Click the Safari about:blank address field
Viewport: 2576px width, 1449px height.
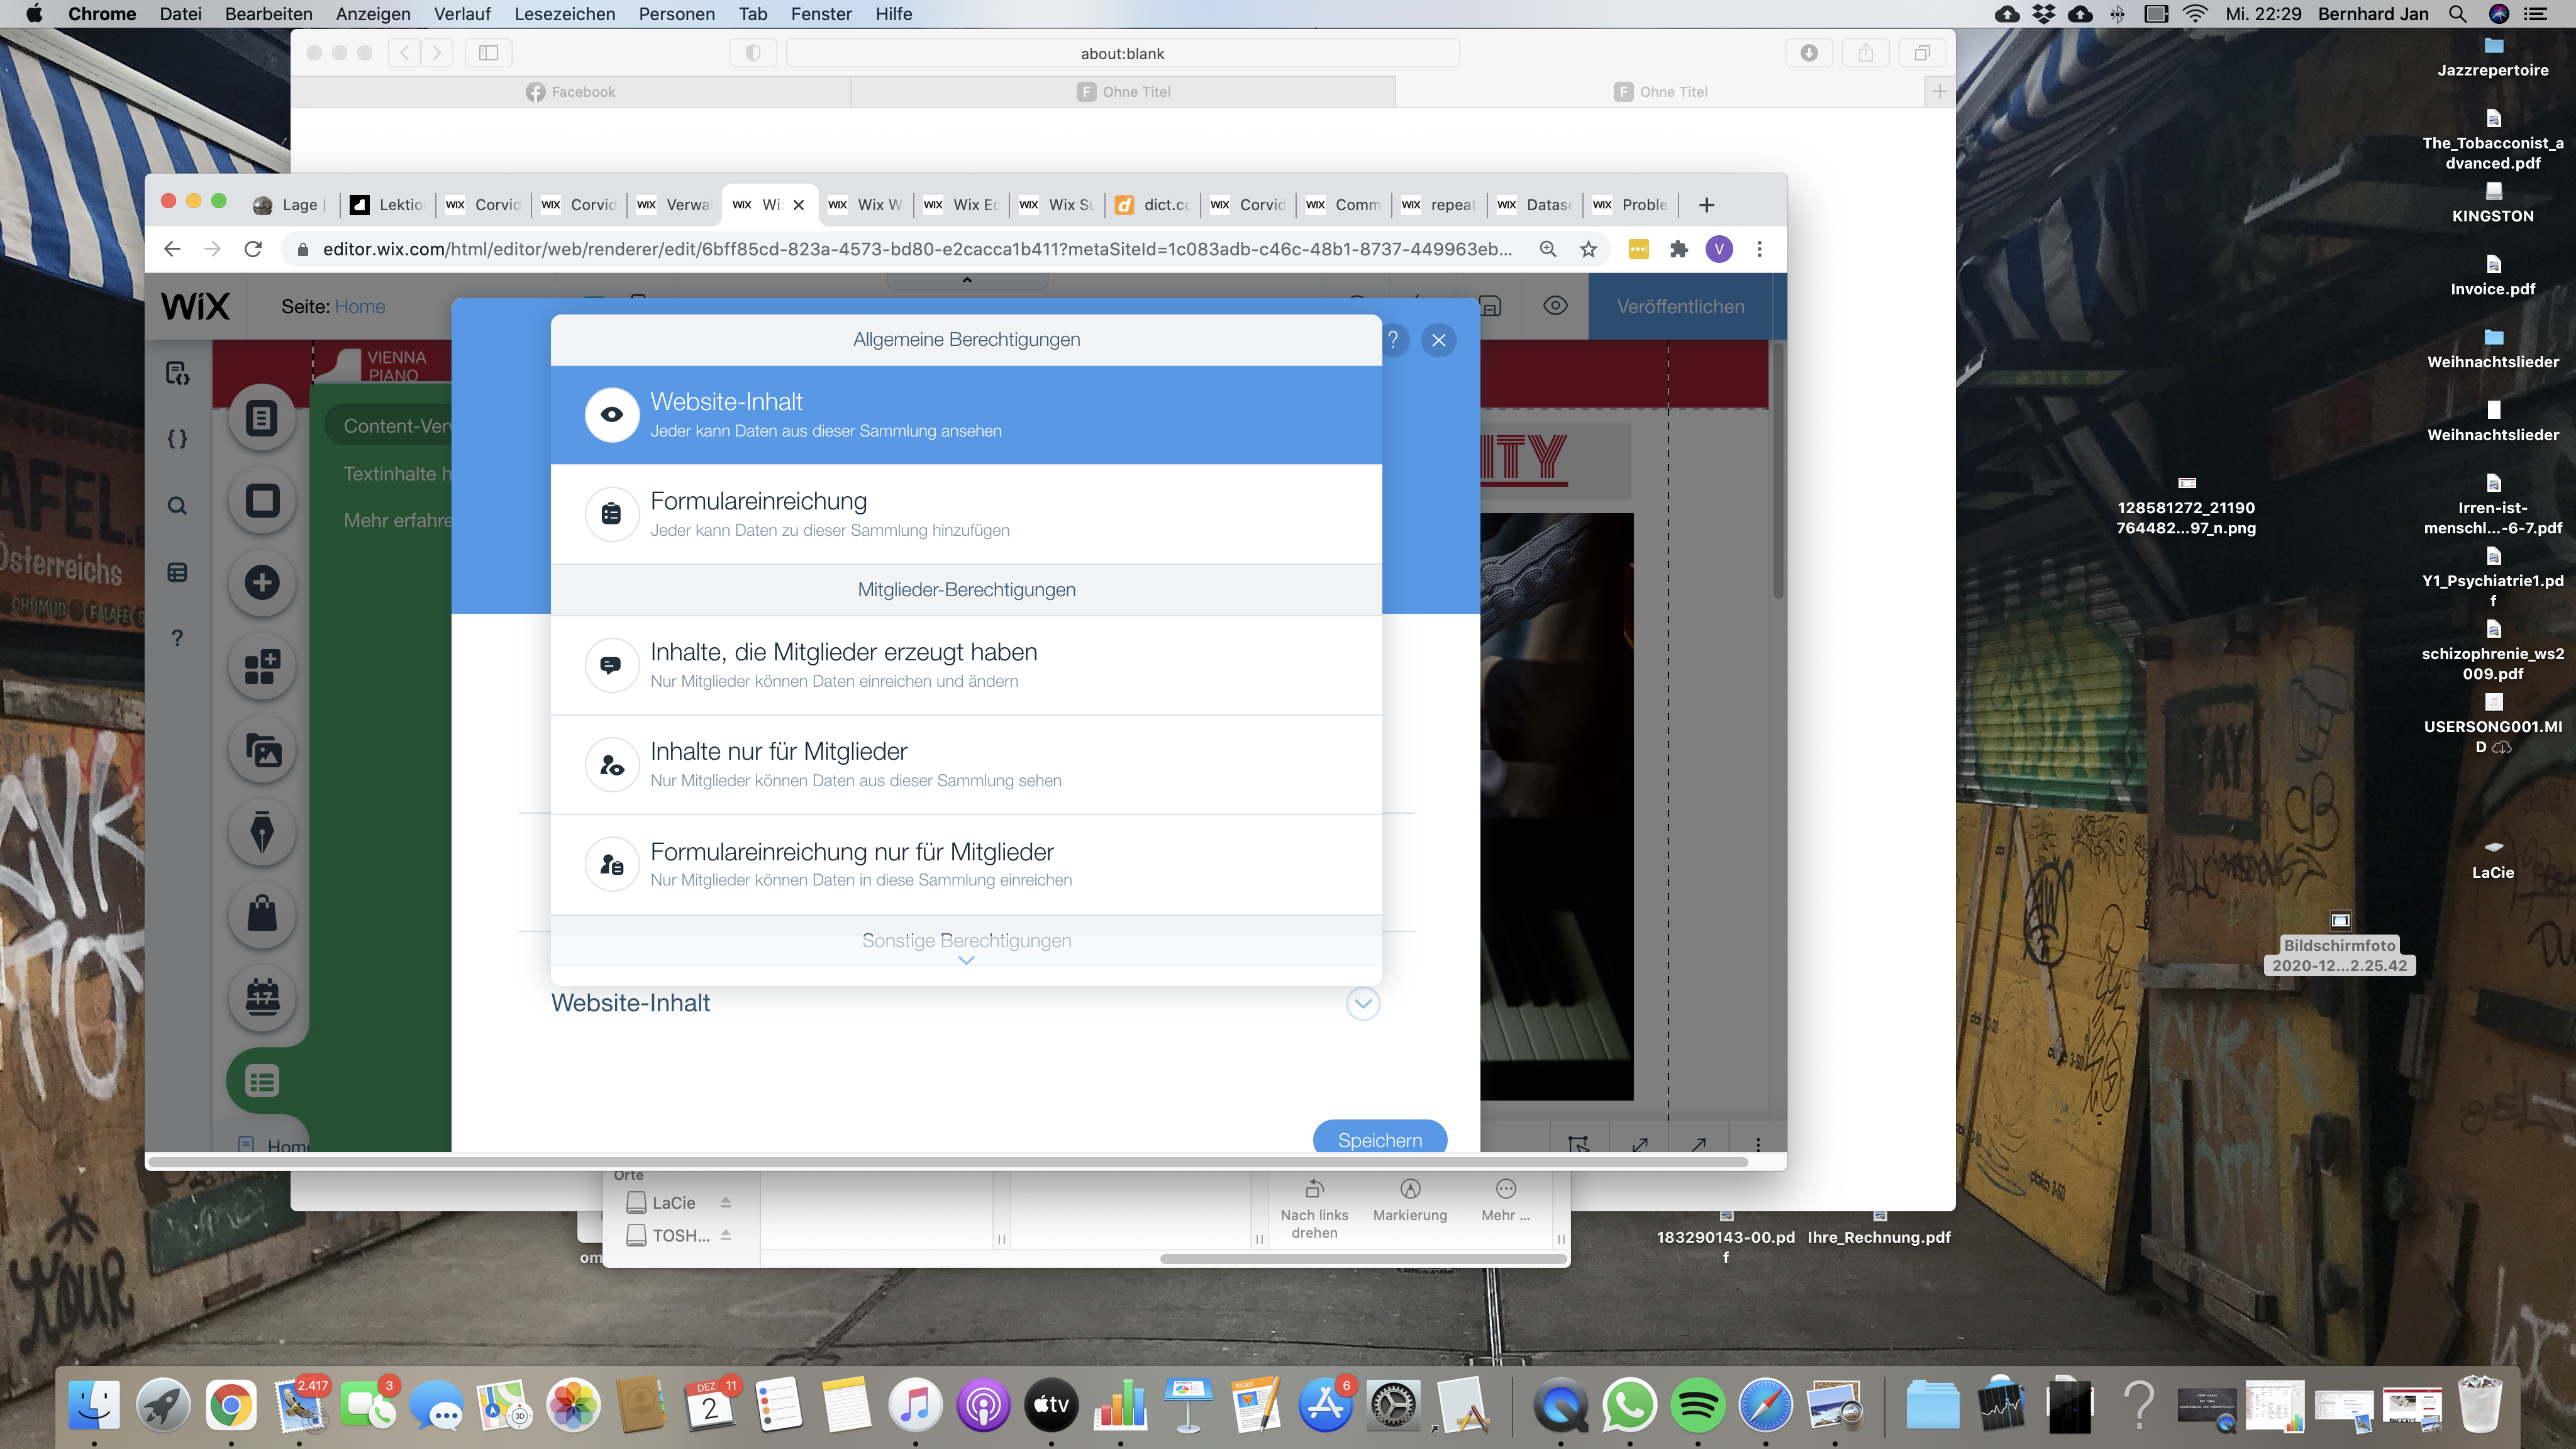tap(1122, 53)
